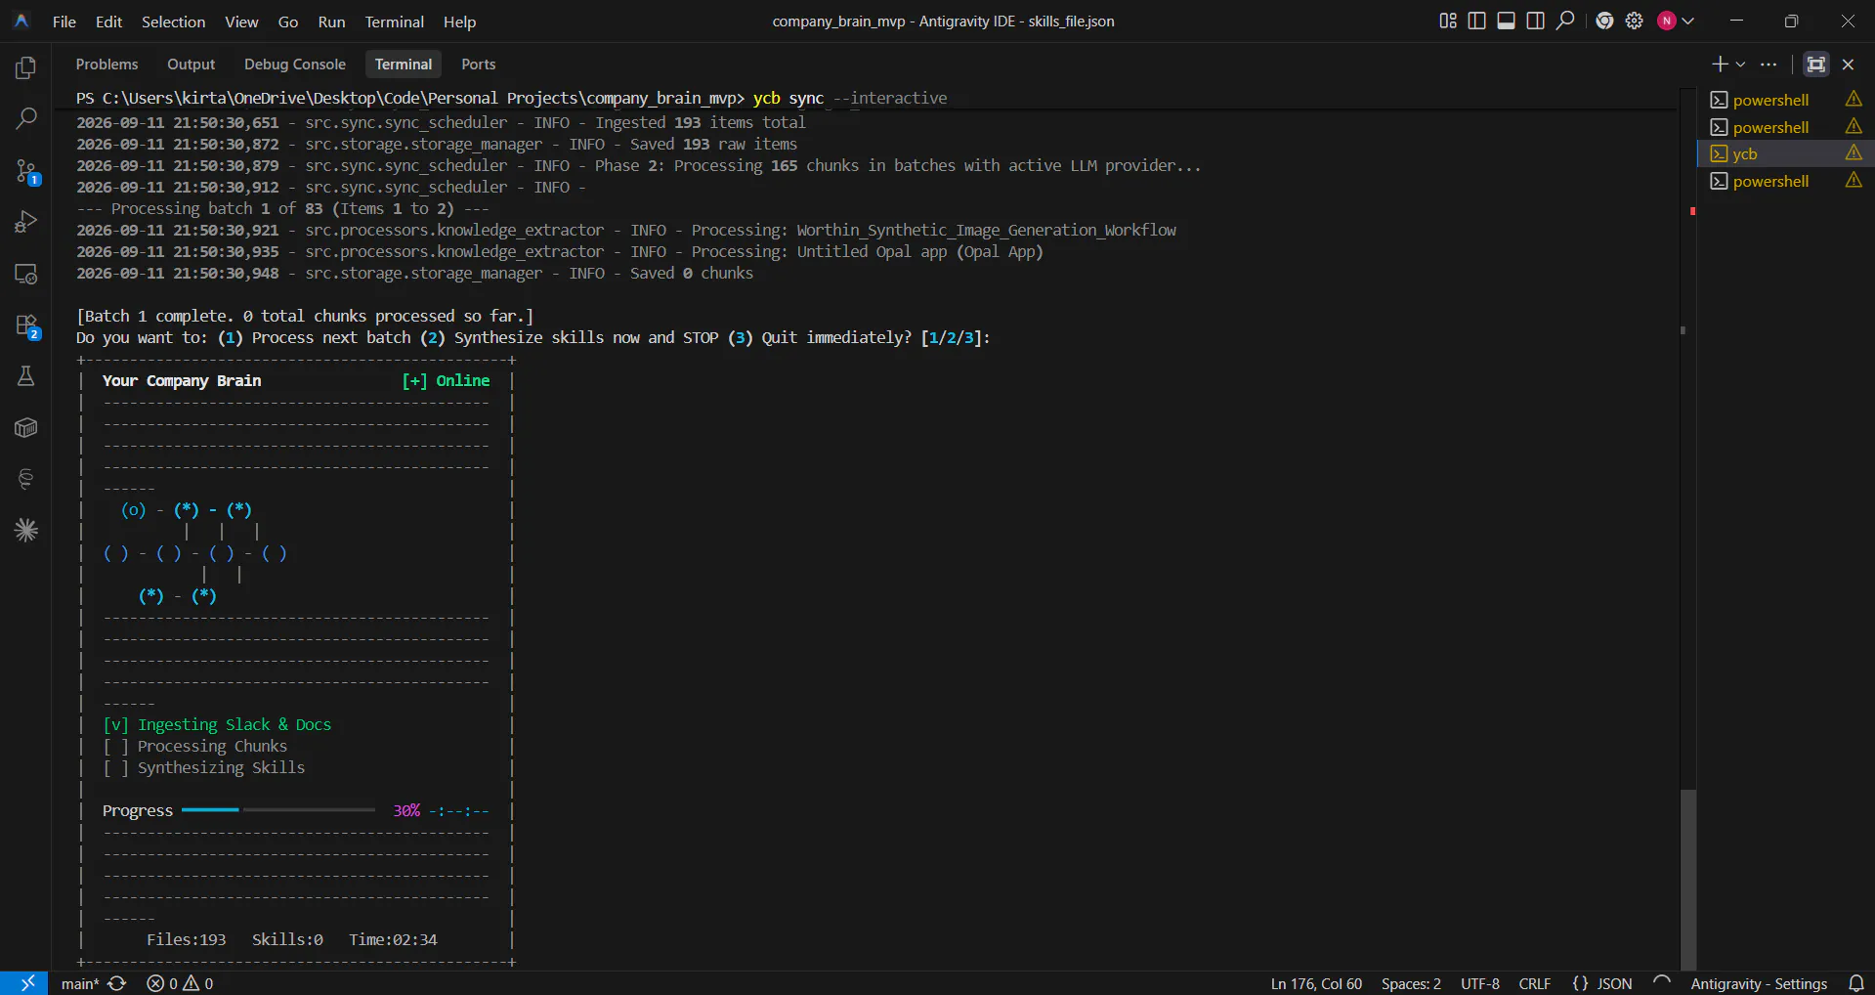This screenshot has width=1875, height=995.
Task: Select the ycb terminal
Action: (1745, 153)
